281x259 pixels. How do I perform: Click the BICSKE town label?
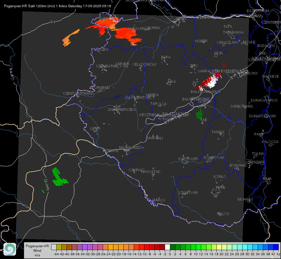coord(249,42)
